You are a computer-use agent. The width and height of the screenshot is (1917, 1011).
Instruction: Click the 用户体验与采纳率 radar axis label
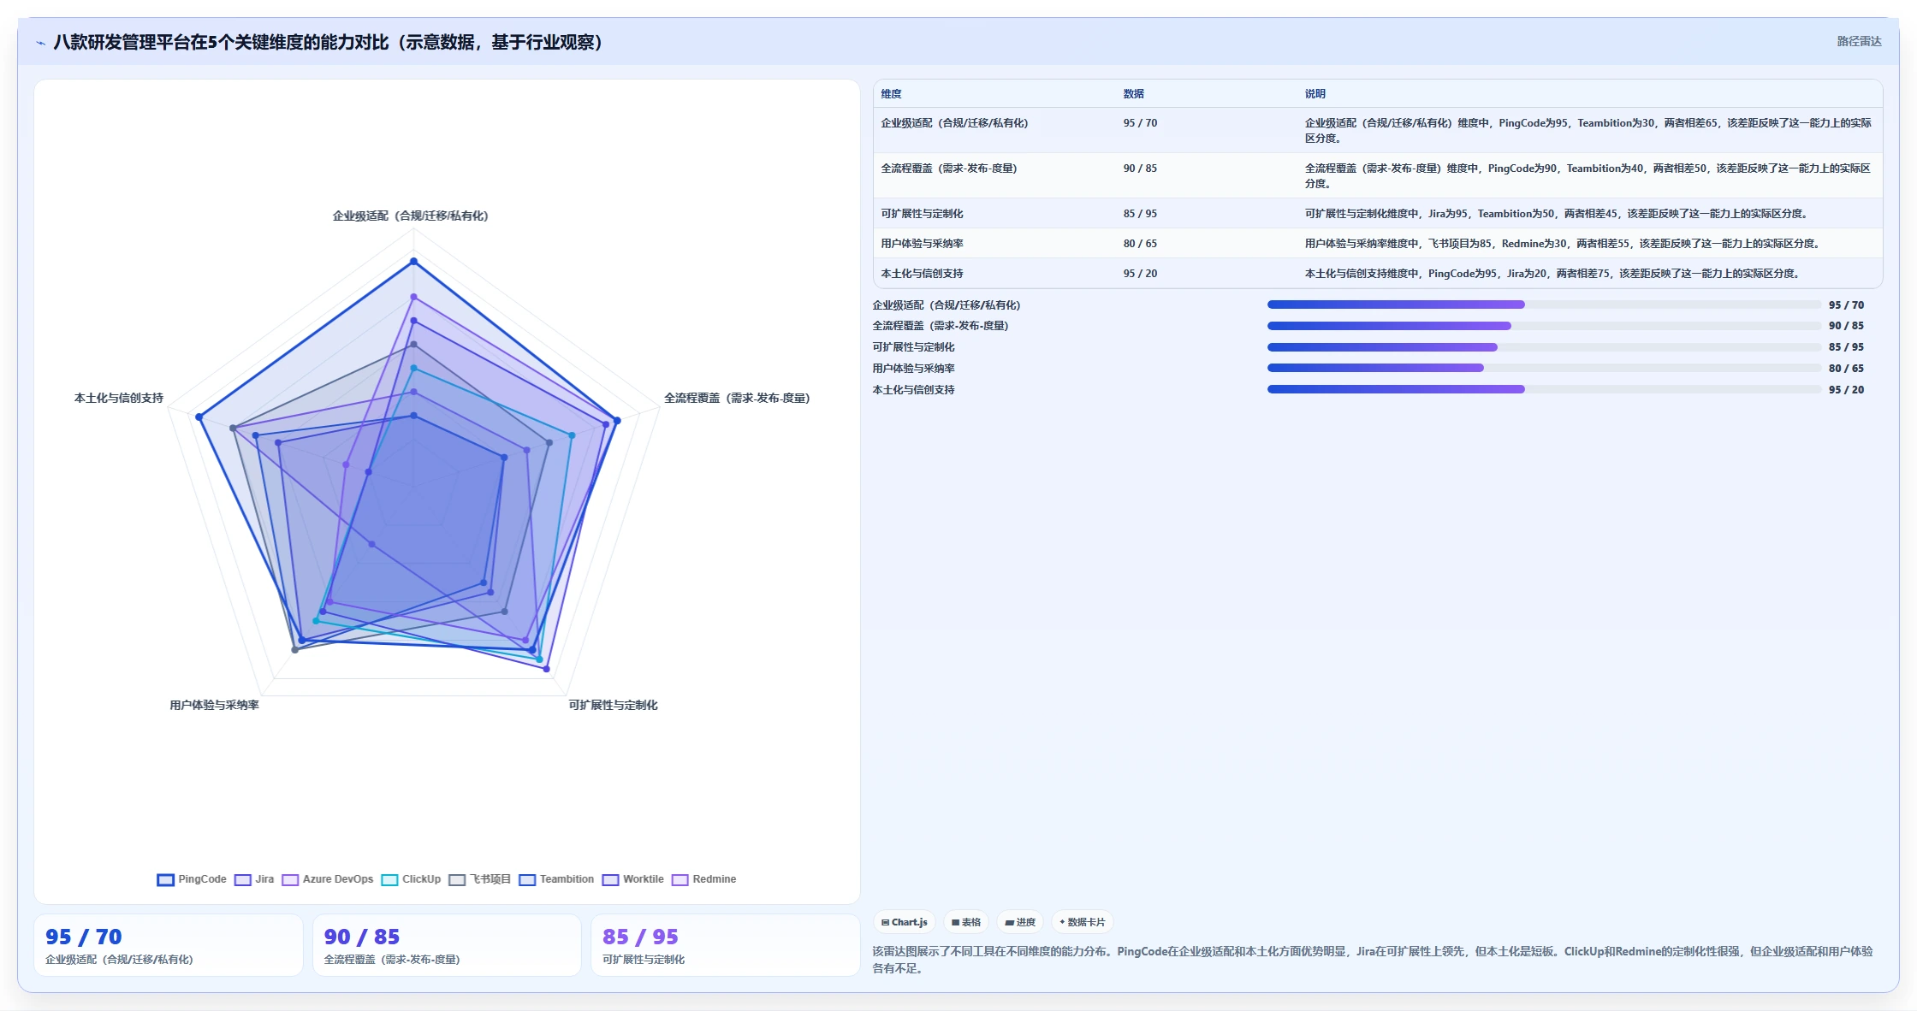(x=214, y=705)
